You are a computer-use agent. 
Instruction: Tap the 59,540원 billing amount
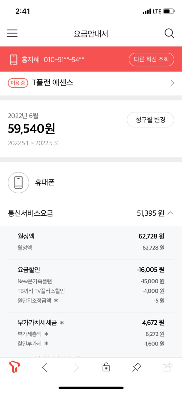31,129
